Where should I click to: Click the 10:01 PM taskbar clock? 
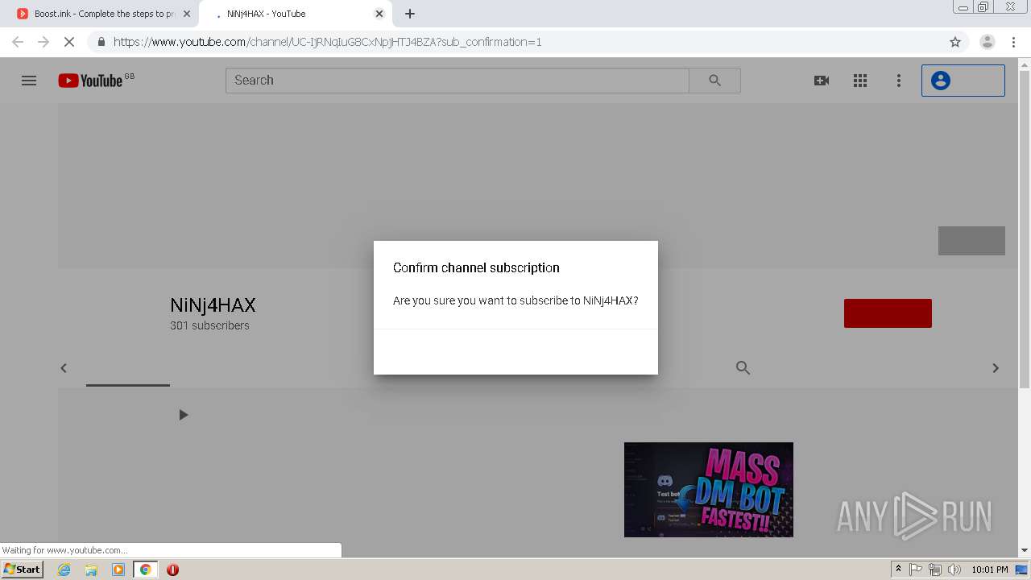(x=990, y=570)
